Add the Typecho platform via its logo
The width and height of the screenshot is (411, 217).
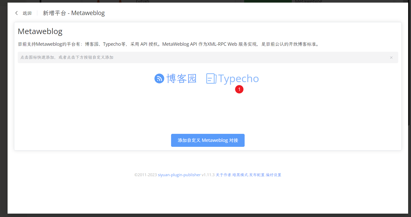click(x=232, y=78)
